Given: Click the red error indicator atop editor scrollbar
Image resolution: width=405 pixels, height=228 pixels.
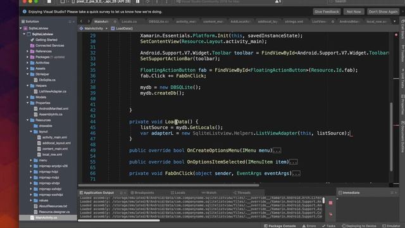Looking at the screenshot, I should tap(396, 35).
